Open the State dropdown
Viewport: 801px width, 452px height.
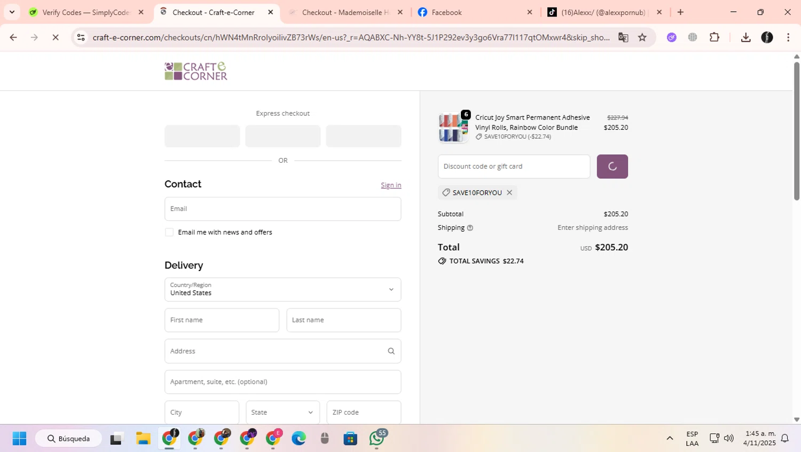pyautogui.click(x=282, y=413)
